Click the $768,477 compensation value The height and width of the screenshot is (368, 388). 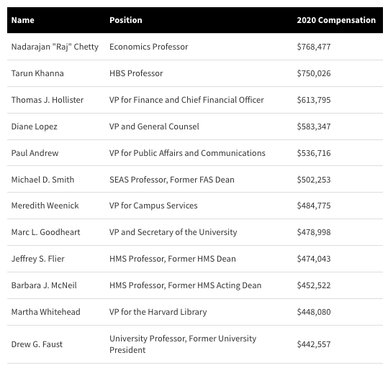pyautogui.click(x=314, y=47)
